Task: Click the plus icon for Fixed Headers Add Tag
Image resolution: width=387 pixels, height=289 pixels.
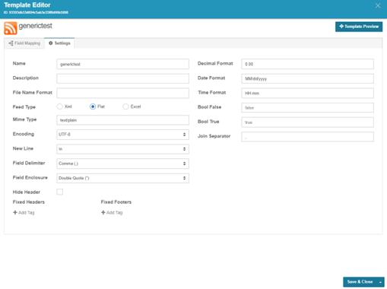Action: (15, 212)
